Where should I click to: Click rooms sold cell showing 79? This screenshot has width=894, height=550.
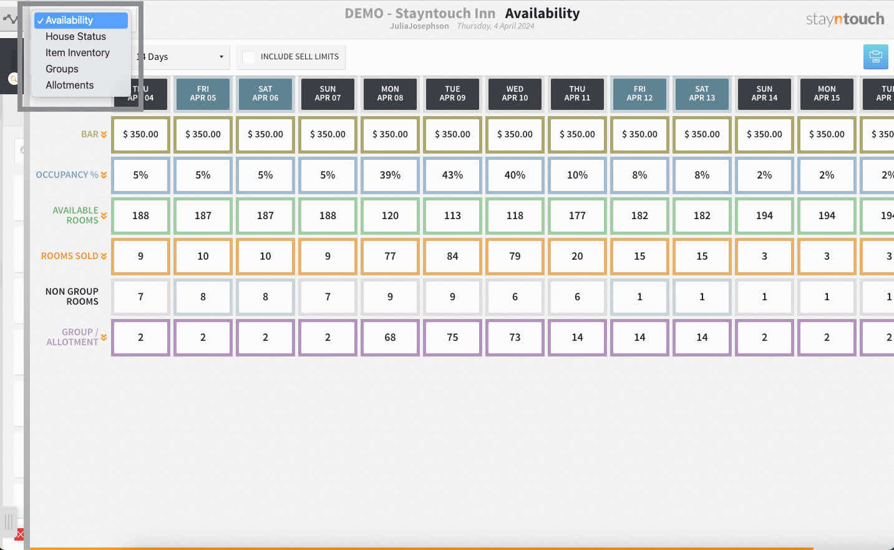pyautogui.click(x=515, y=256)
